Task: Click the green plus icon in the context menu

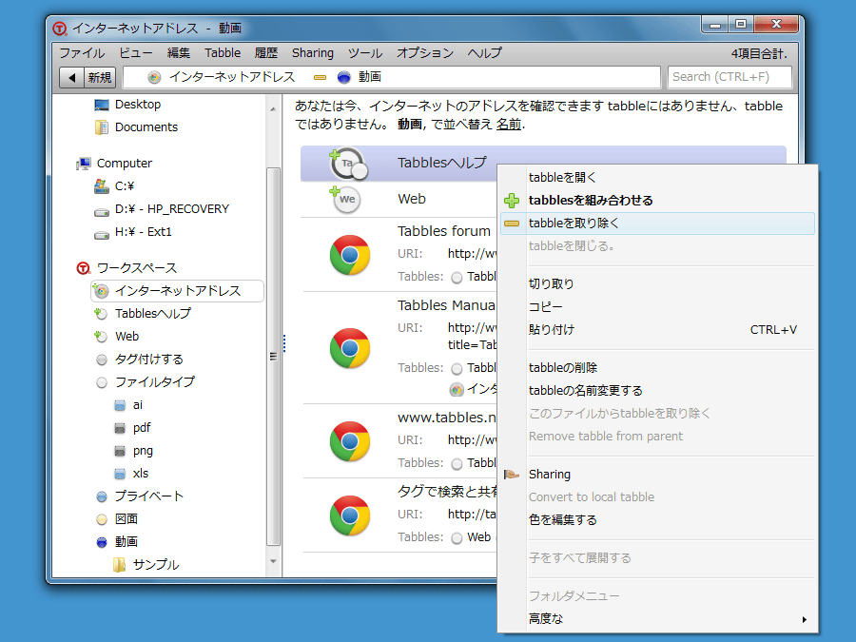Action: 512,201
